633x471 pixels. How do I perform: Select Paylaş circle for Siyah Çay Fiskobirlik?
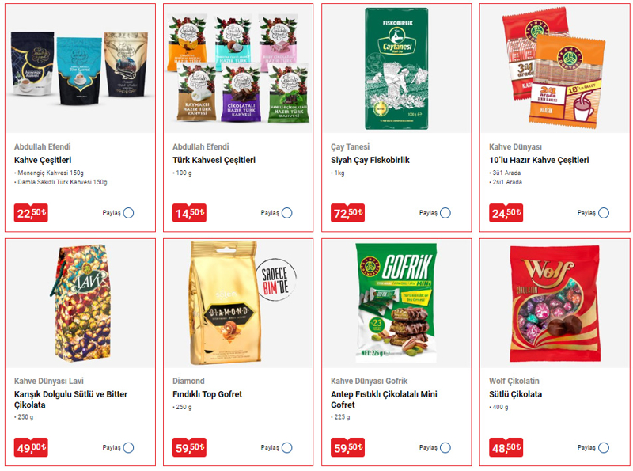pyautogui.click(x=445, y=213)
